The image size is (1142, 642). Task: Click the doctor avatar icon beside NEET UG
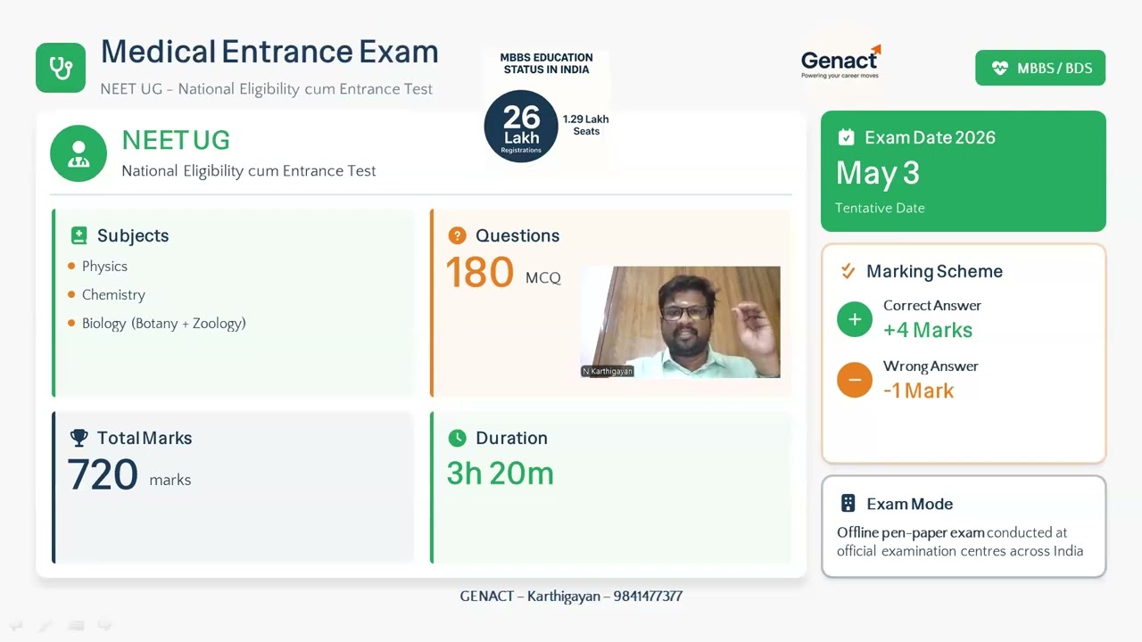pyautogui.click(x=79, y=153)
